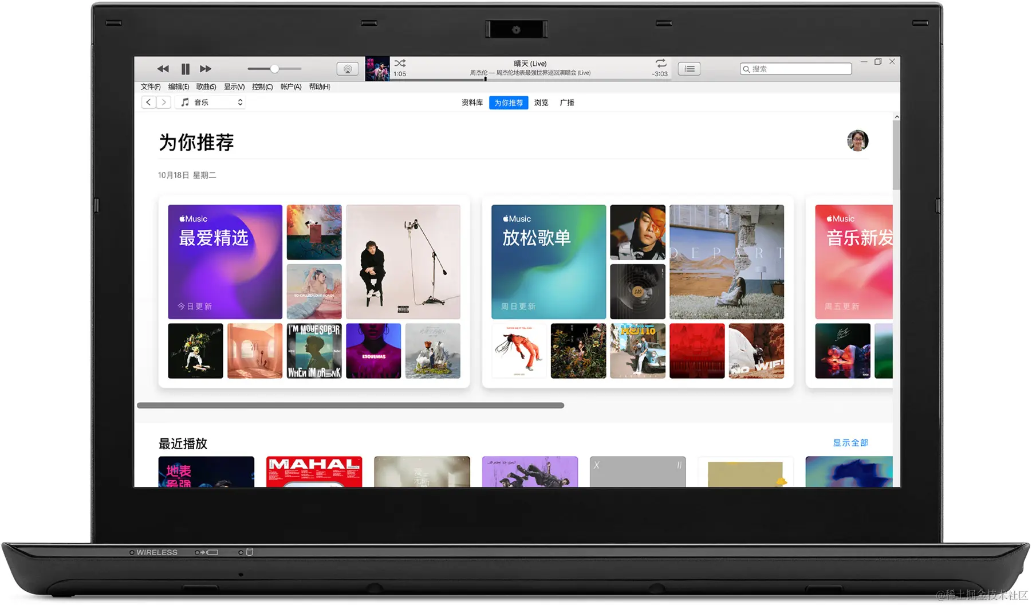Image resolution: width=1032 pixels, height=605 pixels.
Task: Open the 帐户(A) menu
Action: point(291,87)
